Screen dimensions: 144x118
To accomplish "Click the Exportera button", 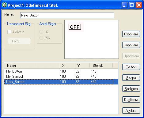I will pyautogui.click(x=131, y=34).
